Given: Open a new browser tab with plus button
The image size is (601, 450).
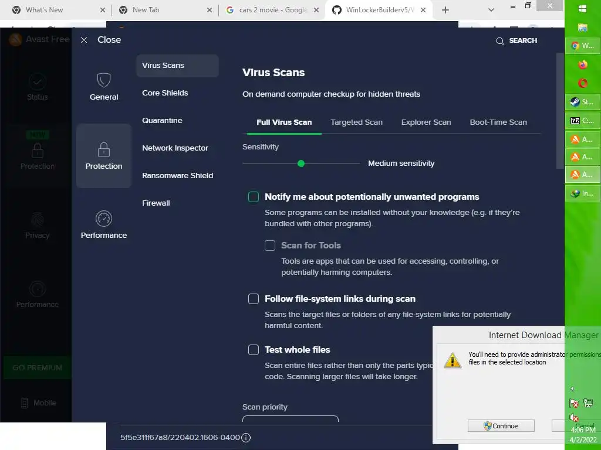Looking at the screenshot, I should (445, 11).
